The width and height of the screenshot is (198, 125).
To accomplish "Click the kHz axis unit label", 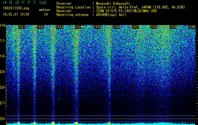I will (x=3, y=25).
